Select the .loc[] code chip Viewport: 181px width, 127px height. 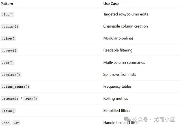click(7, 14)
